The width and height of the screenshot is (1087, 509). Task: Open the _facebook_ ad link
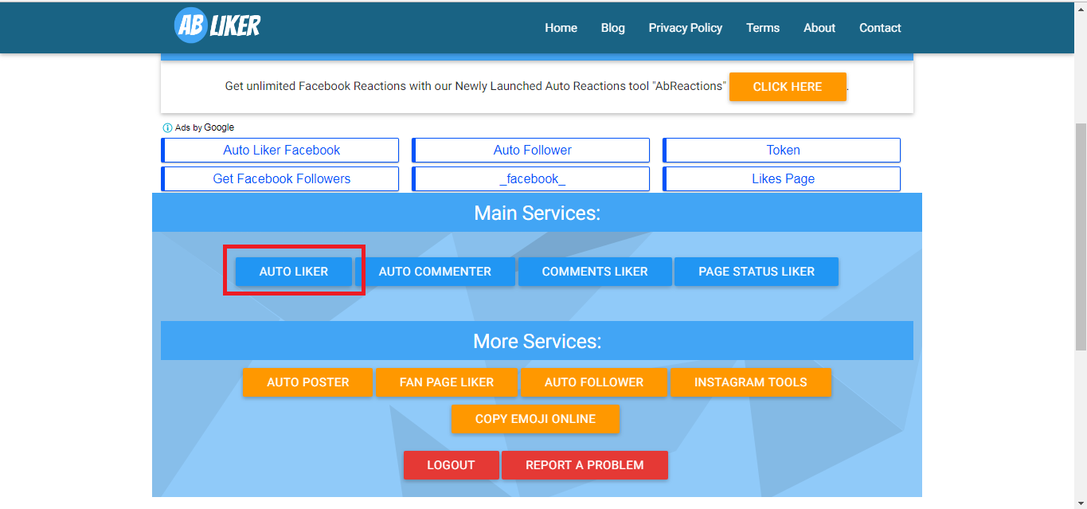click(x=531, y=178)
